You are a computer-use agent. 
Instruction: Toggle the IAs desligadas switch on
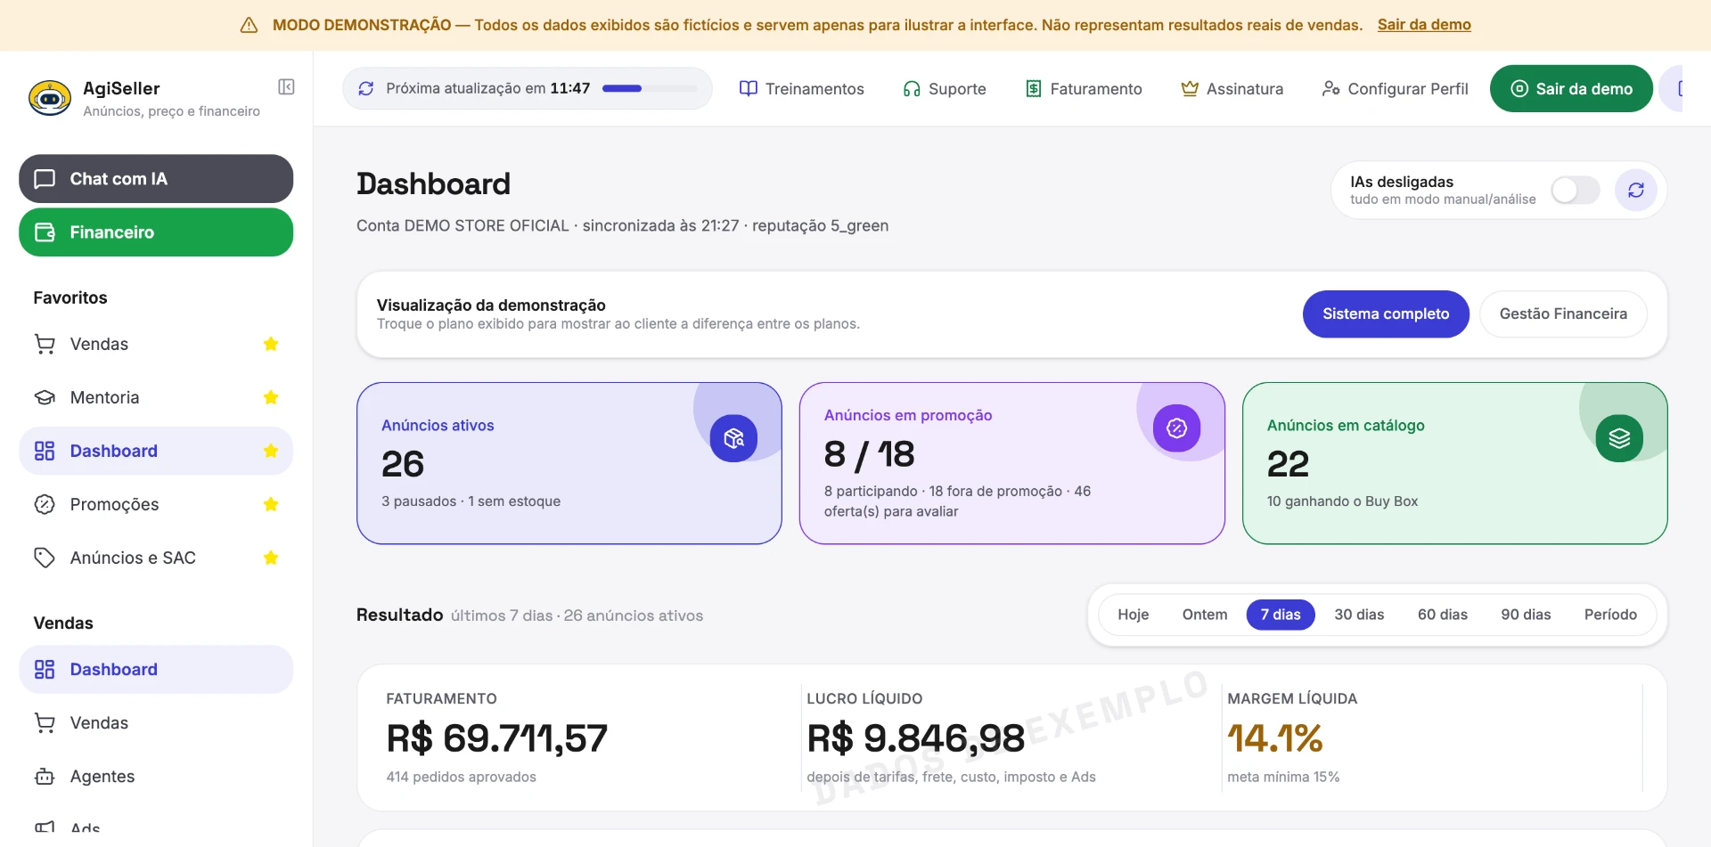(1575, 190)
